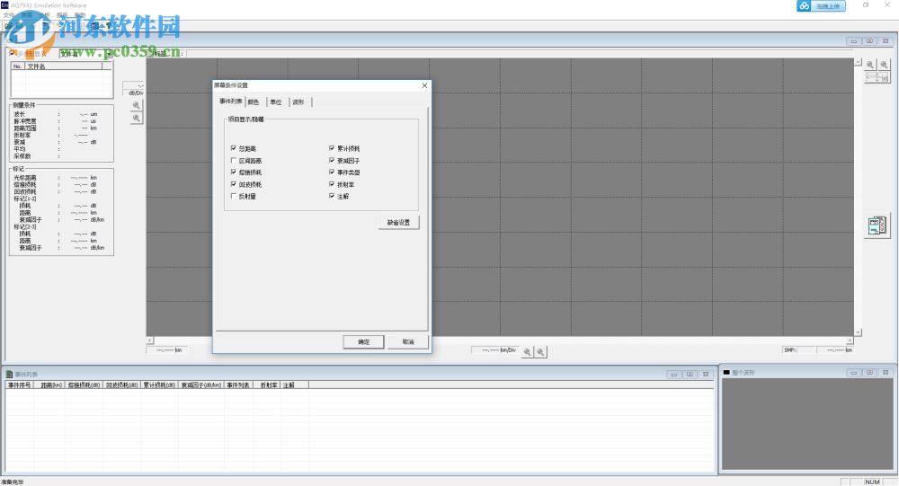
Task: Toggle the 总距离 checkbox
Action: coord(234,148)
